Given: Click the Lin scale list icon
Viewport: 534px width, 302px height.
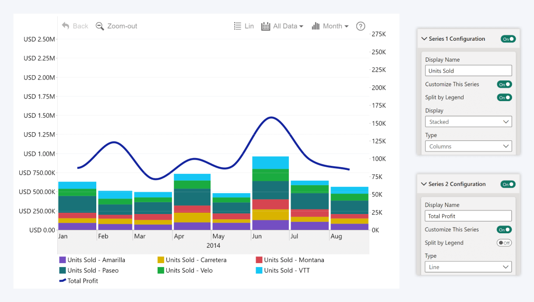Looking at the screenshot, I should 238,26.
